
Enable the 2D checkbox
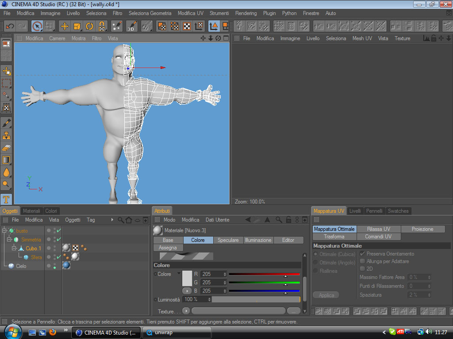[x=363, y=269]
